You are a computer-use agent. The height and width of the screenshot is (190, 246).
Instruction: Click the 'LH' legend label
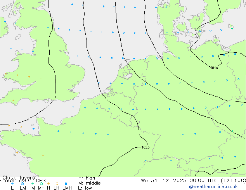pos(56,188)
